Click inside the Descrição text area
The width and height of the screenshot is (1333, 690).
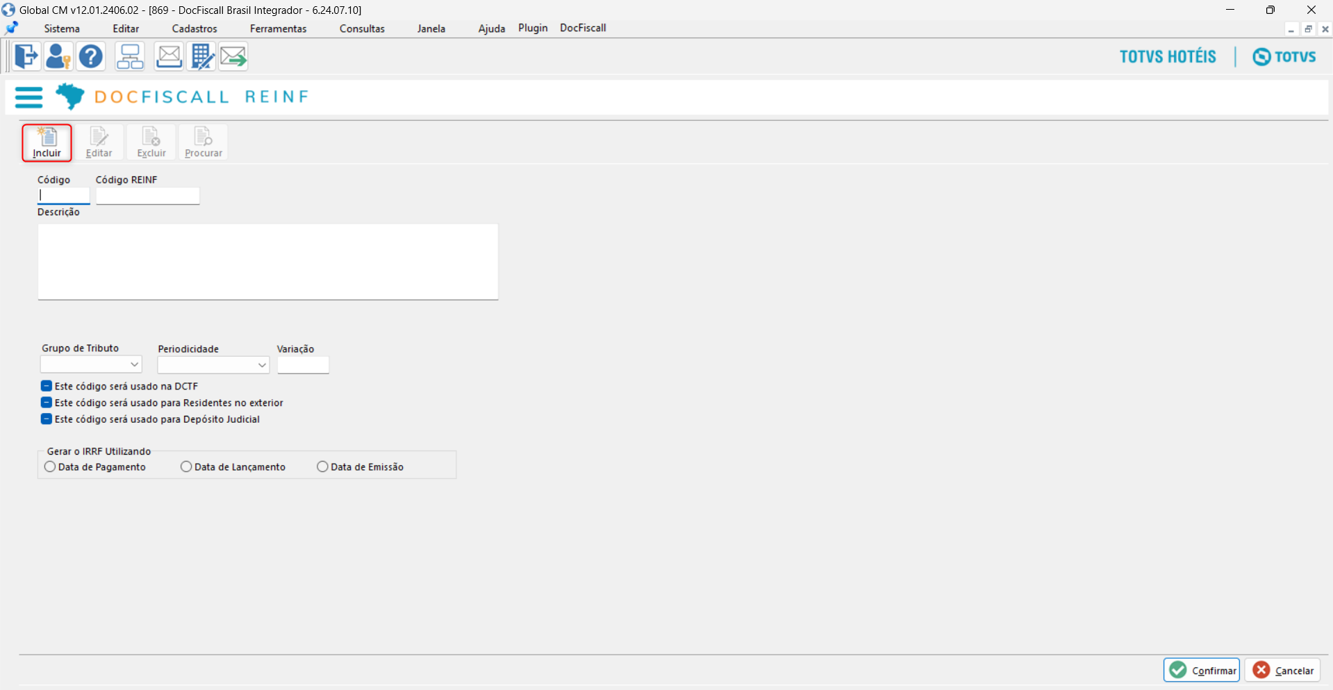point(268,262)
